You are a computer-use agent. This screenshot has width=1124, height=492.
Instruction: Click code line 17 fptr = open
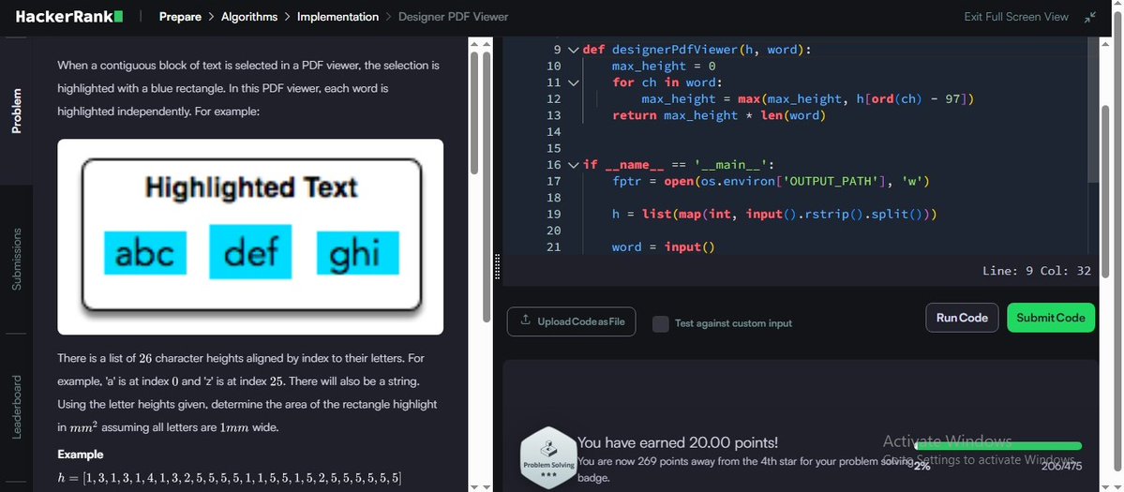point(771,181)
